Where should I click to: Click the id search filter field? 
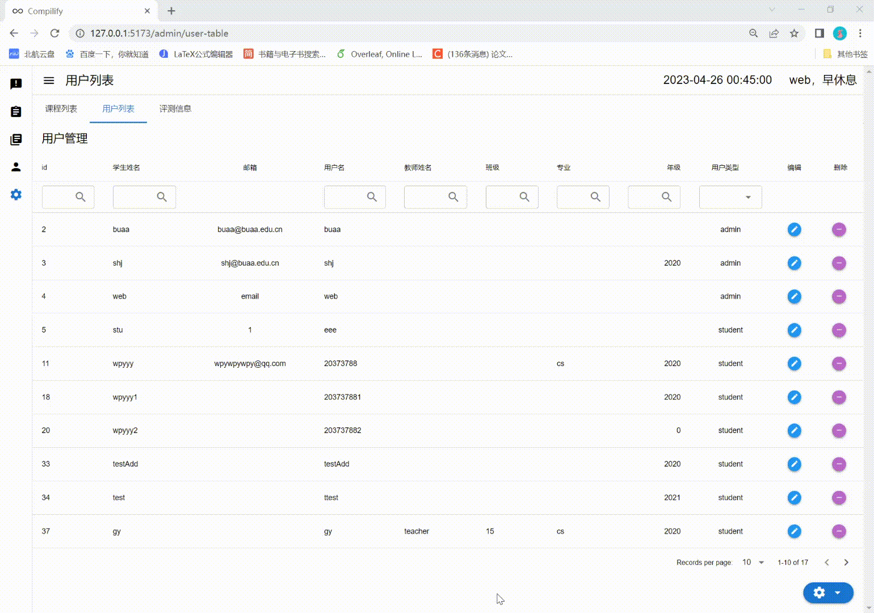pyautogui.click(x=68, y=197)
